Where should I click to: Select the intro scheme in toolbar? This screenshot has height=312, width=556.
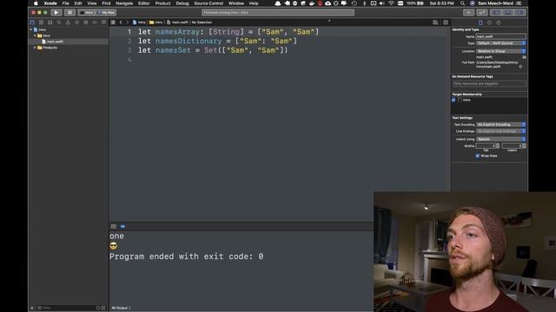[x=87, y=12]
